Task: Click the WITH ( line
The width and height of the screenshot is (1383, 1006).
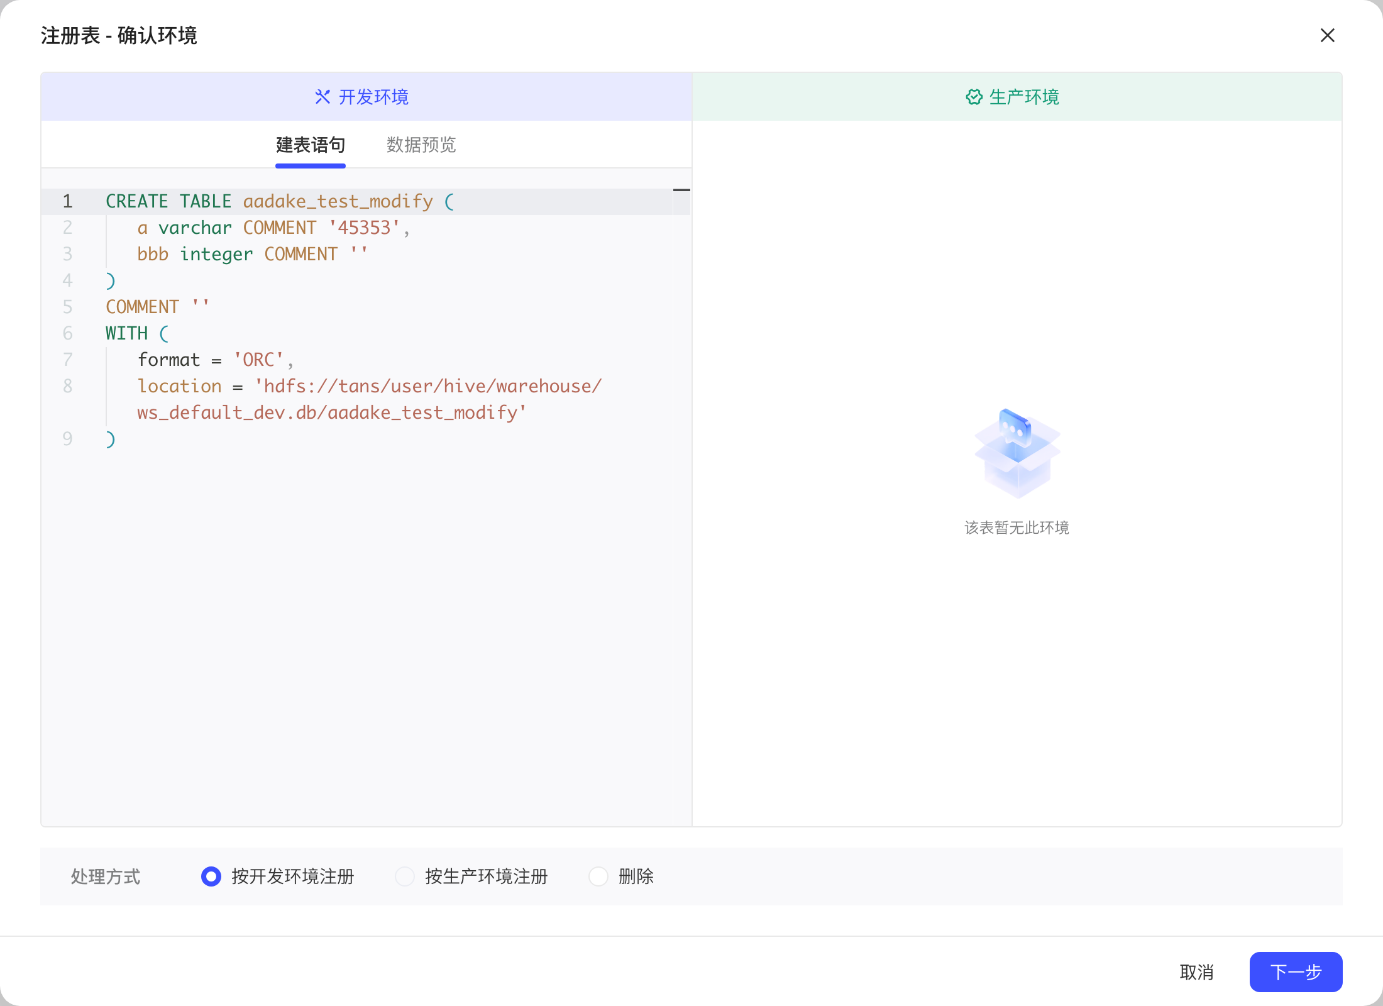Action: (137, 333)
